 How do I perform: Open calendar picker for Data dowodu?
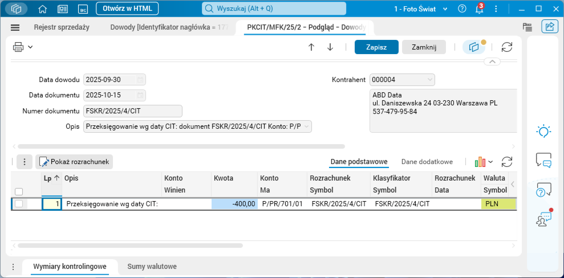coord(140,80)
